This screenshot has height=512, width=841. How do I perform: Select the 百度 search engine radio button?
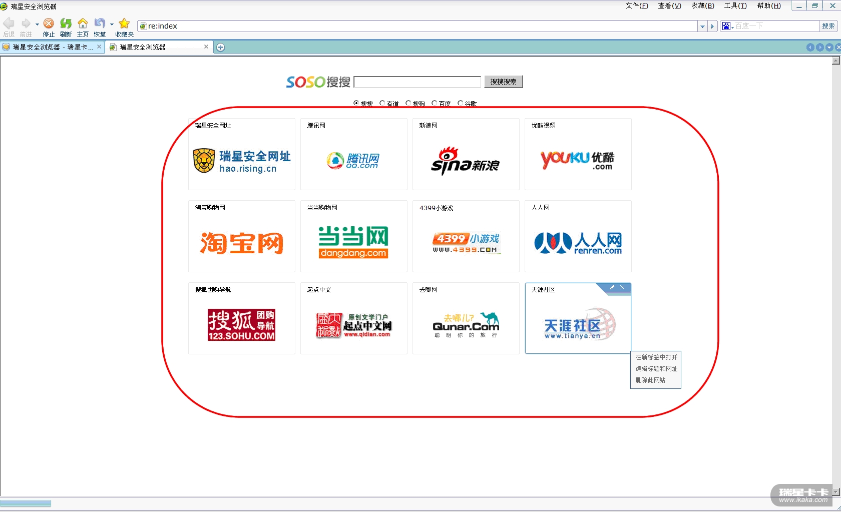(434, 103)
